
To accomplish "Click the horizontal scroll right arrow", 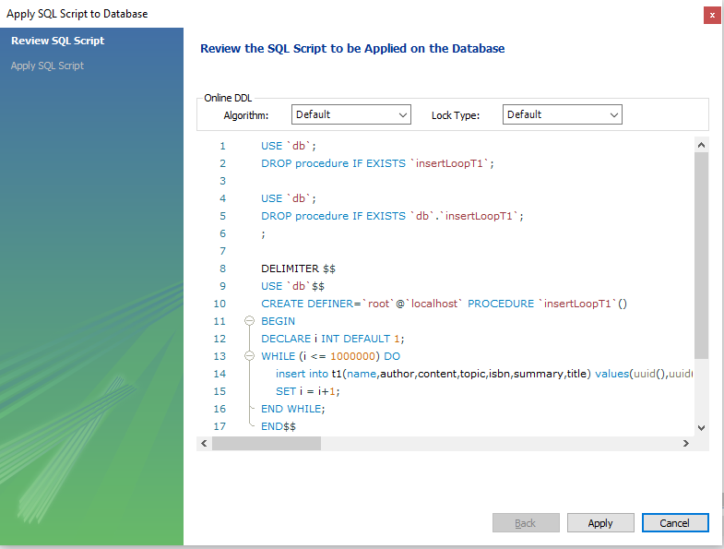I will [686, 444].
